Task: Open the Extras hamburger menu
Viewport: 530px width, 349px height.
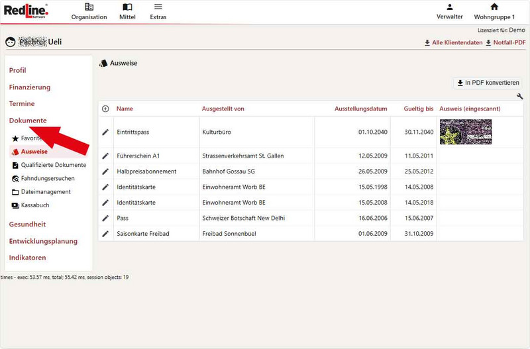Action: pyautogui.click(x=158, y=11)
